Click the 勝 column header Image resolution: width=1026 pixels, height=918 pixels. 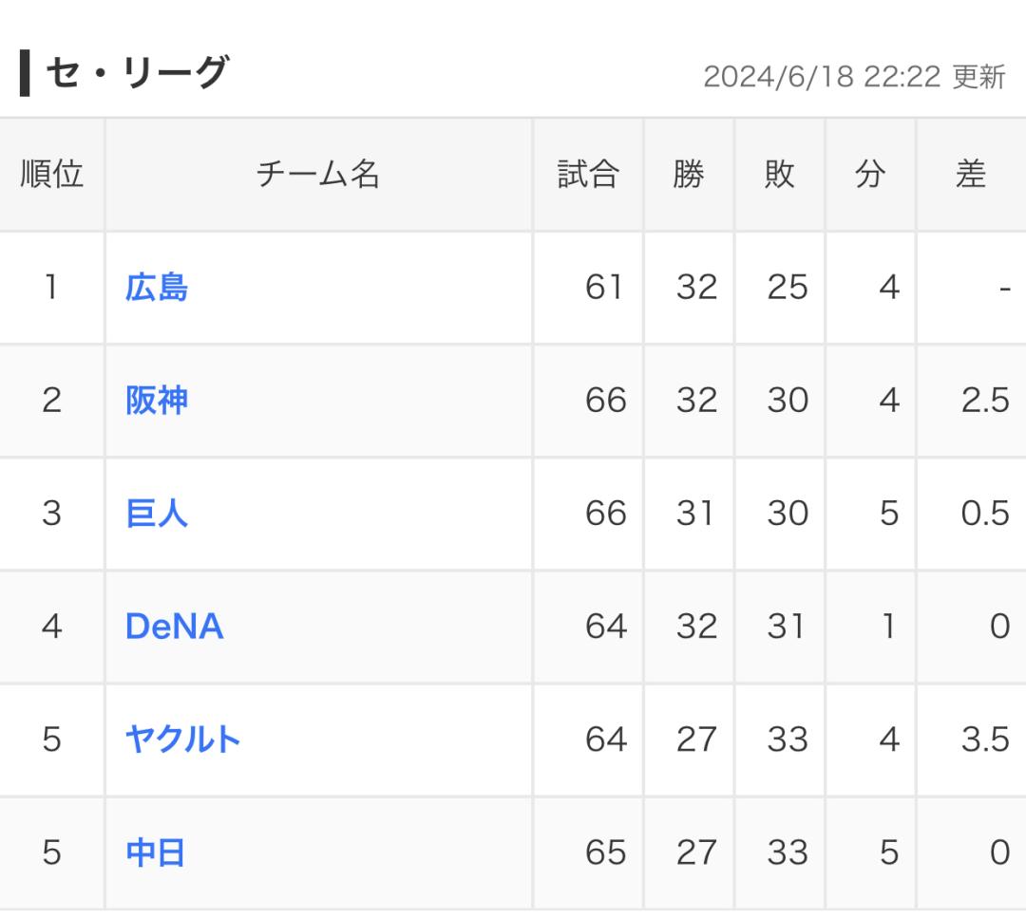(689, 175)
